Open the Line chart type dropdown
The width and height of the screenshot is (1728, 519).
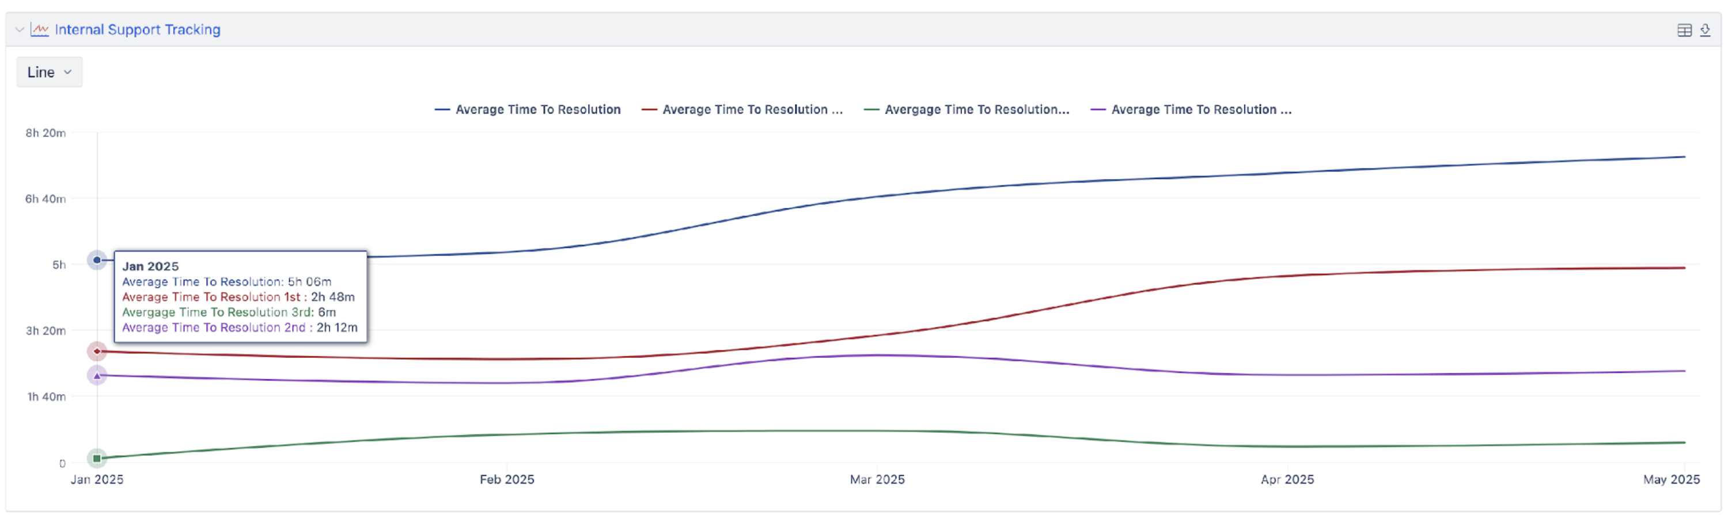[x=49, y=72]
